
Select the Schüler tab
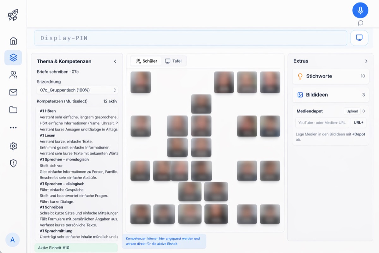click(146, 61)
